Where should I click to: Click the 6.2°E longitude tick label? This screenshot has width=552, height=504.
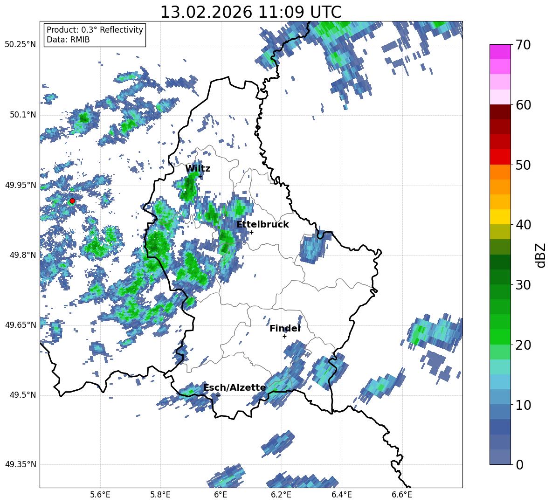pyautogui.click(x=281, y=495)
